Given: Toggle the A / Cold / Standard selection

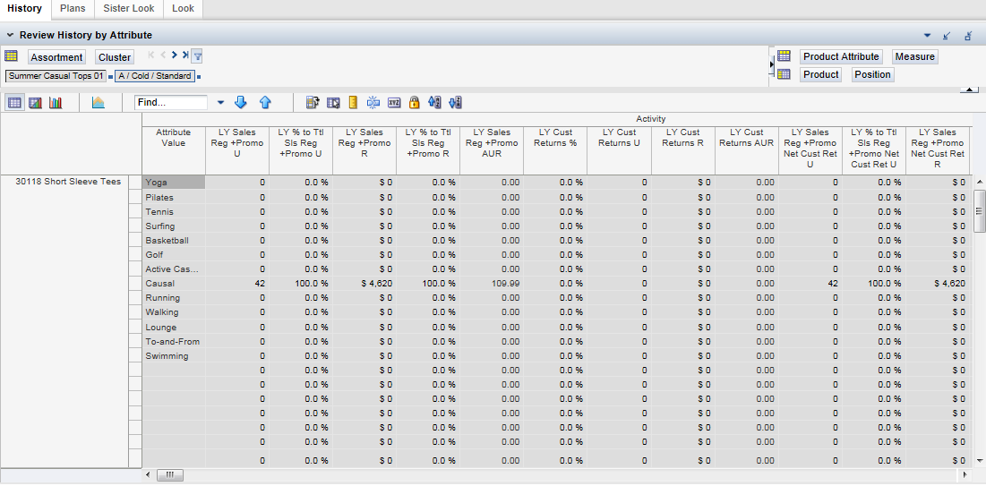Looking at the screenshot, I should (x=154, y=76).
